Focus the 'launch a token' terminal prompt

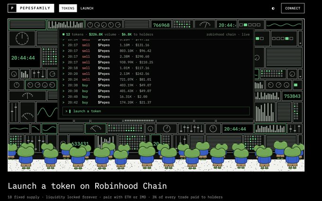[x=156, y=111]
